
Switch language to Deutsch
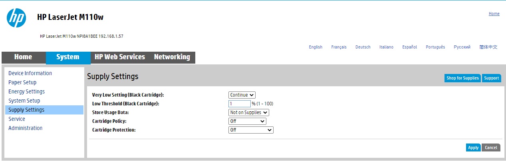[x=363, y=47]
